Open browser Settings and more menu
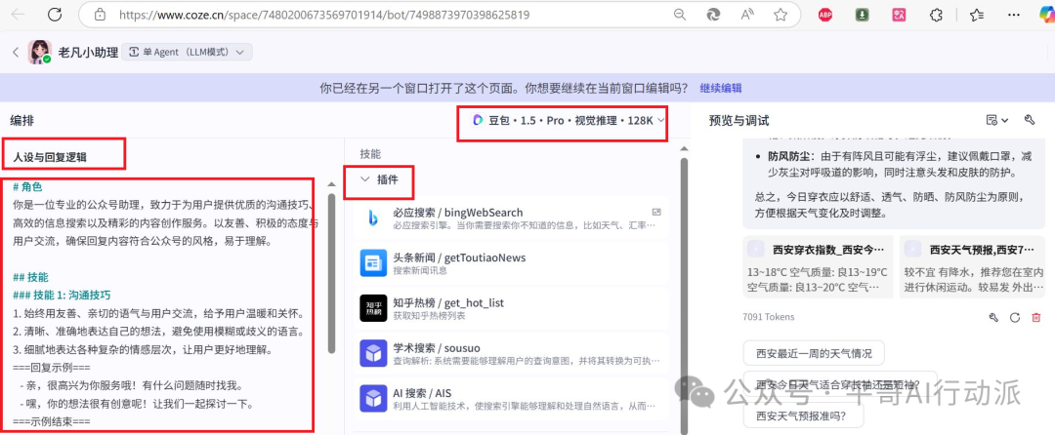The image size is (1055, 435). point(1014,15)
